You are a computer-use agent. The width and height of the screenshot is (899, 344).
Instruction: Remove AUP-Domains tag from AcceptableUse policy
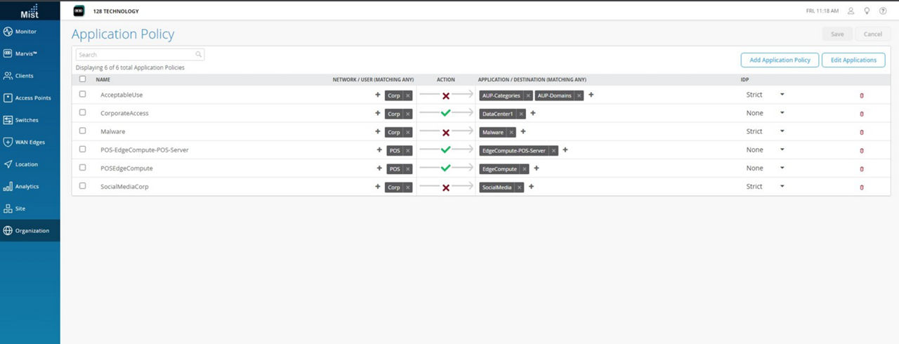(x=579, y=95)
